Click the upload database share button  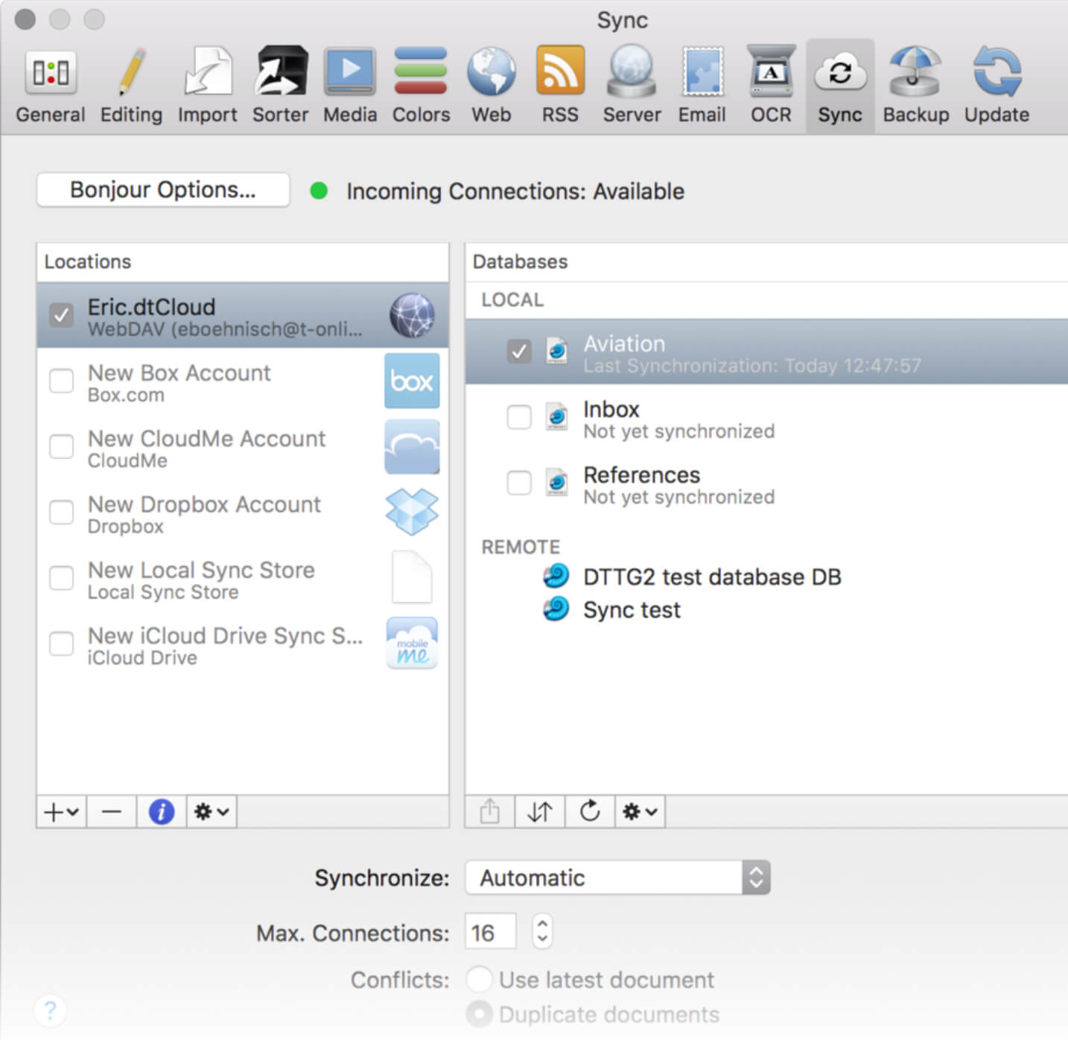coord(490,811)
